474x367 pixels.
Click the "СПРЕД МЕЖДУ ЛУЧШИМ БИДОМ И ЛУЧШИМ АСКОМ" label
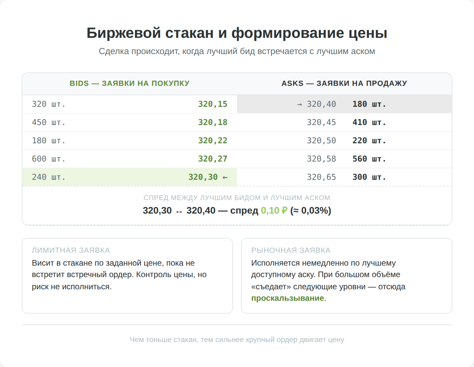[237, 198]
